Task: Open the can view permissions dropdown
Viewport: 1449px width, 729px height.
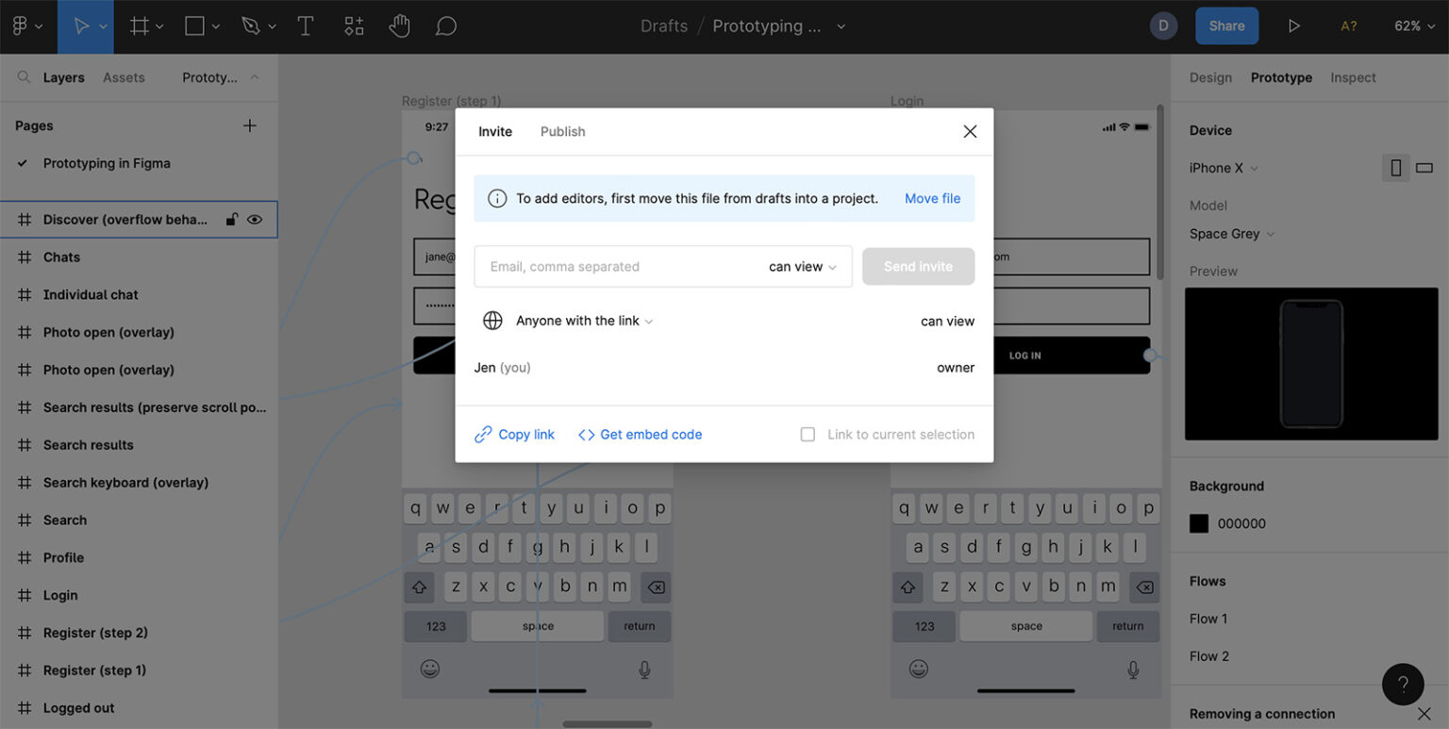Action: coord(797,266)
